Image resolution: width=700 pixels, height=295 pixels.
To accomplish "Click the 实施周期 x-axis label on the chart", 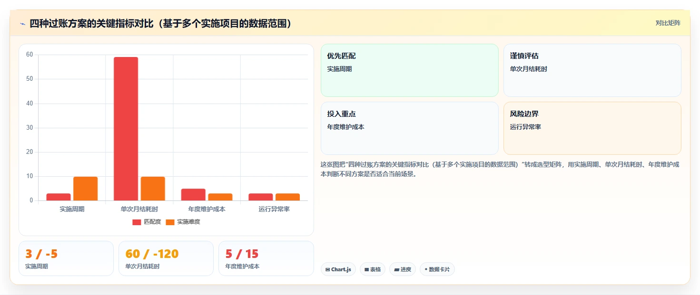I will (72, 209).
